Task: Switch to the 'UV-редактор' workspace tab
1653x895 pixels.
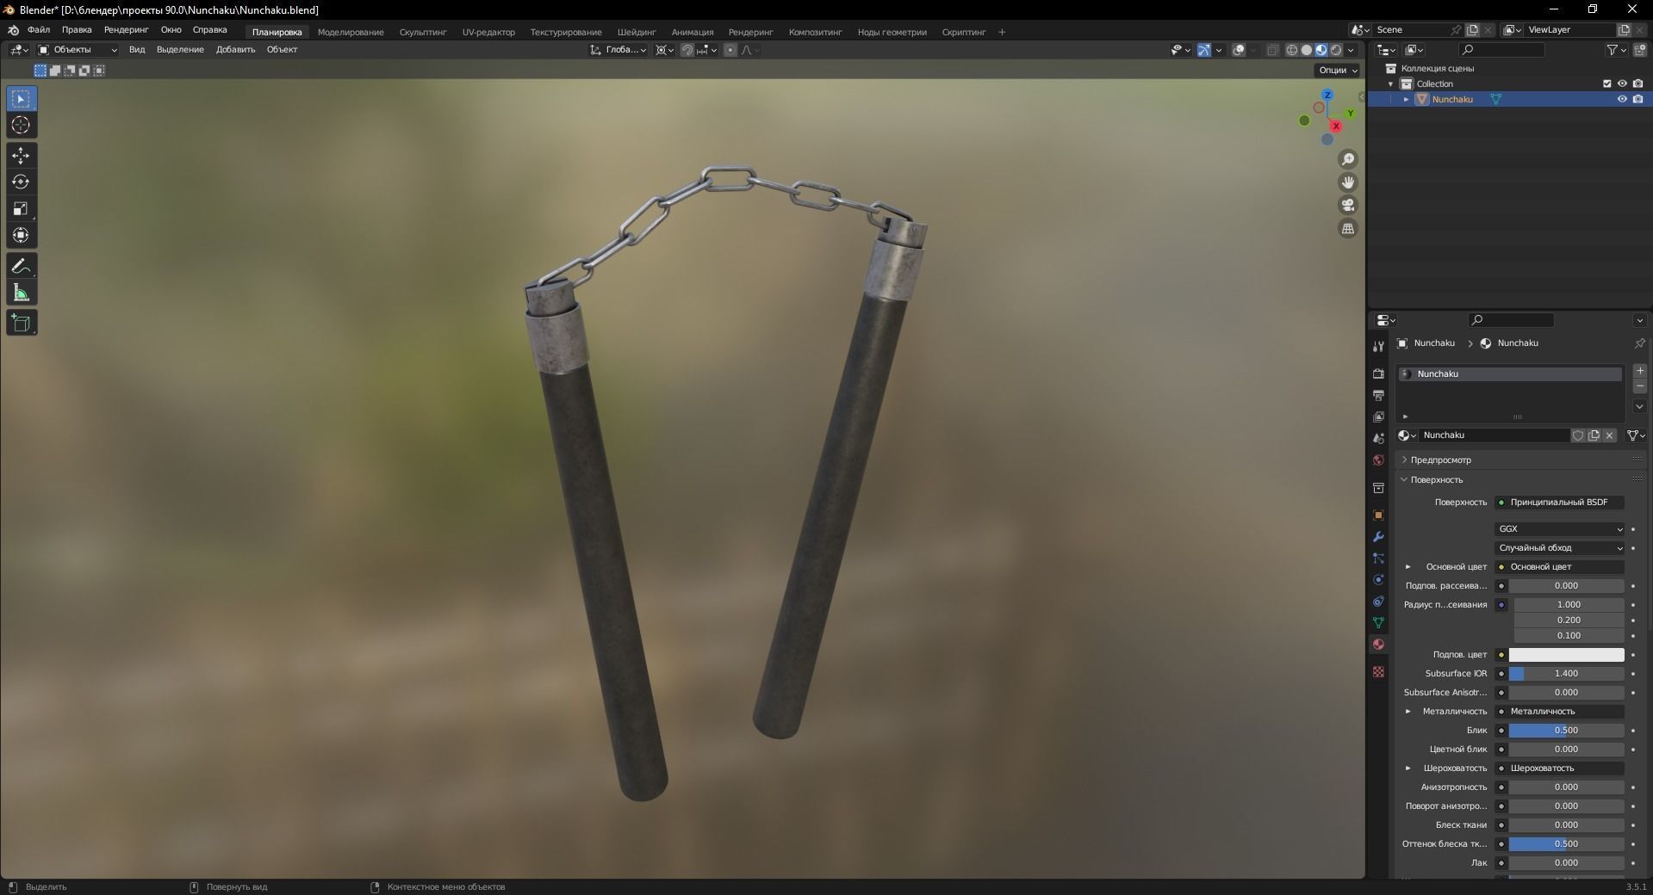Action: (x=488, y=32)
